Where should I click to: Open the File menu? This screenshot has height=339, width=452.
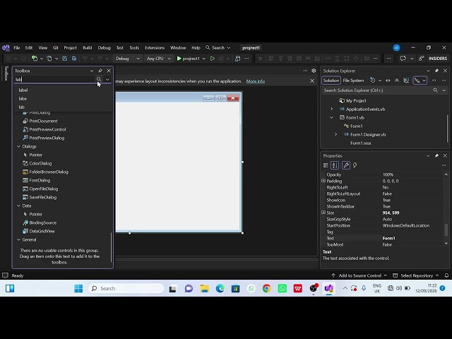17,47
